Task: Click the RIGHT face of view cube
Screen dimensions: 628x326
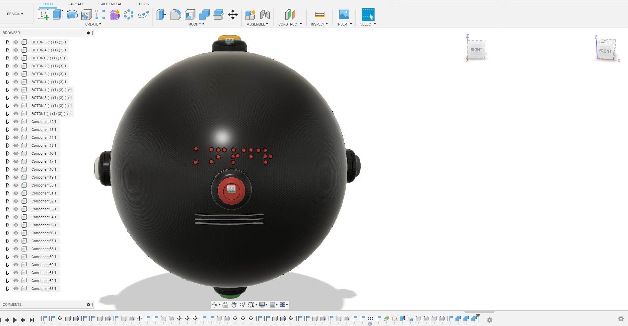Action: click(476, 50)
